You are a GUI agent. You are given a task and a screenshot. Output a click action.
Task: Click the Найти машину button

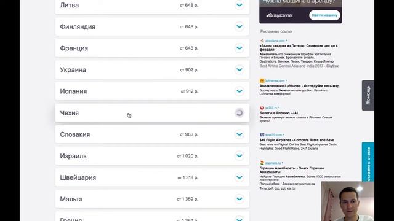[x=324, y=15]
